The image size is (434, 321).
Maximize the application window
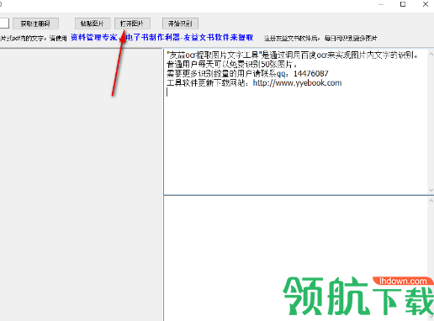[x=403, y=4]
